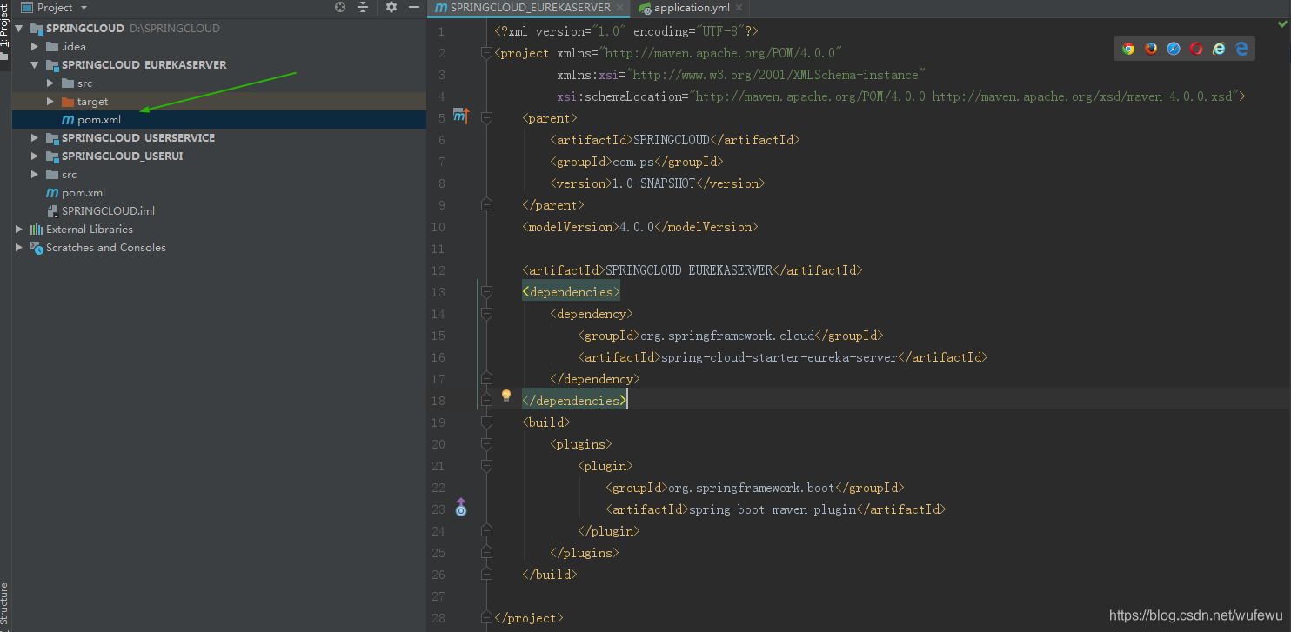The width and height of the screenshot is (1291, 632).
Task: Click the 1.0-SNAPSHOT version value
Action: (654, 183)
